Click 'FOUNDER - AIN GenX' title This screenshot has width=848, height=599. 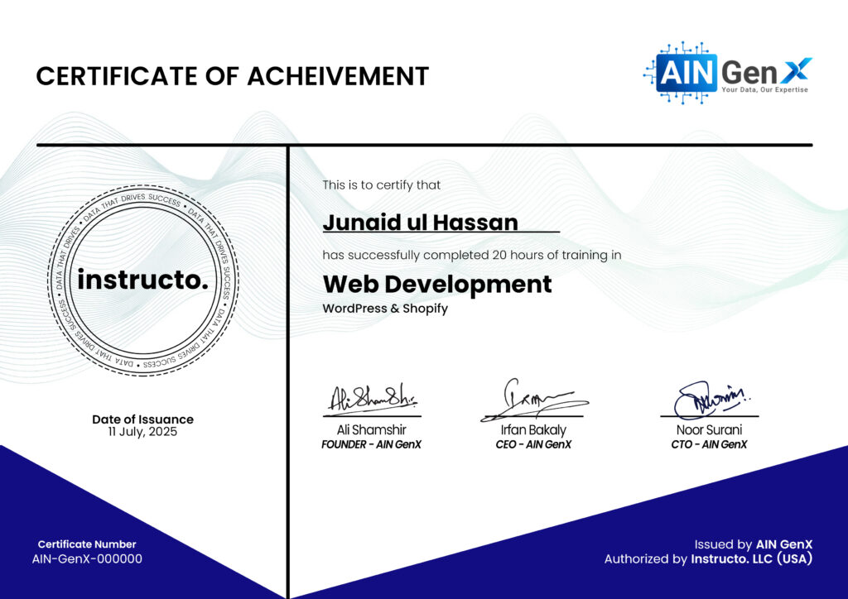371,444
